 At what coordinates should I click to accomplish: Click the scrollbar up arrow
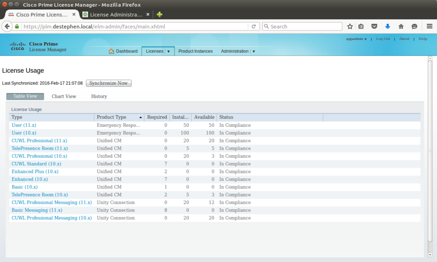pos(430,58)
